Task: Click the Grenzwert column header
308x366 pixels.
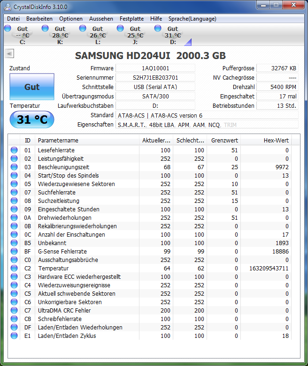Action: (x=224, y=140)
